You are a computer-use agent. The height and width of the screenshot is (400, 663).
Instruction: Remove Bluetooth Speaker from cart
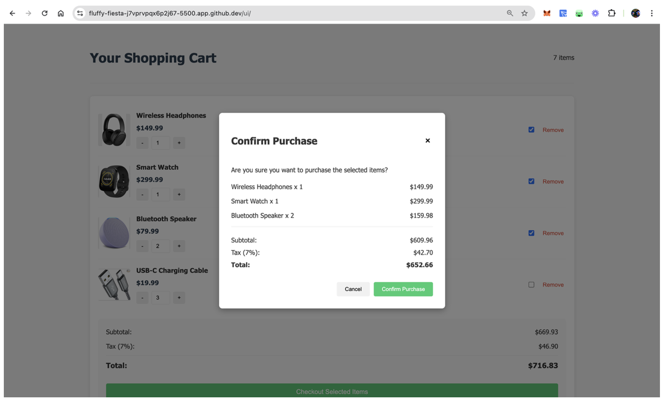(x=553, y=233)
